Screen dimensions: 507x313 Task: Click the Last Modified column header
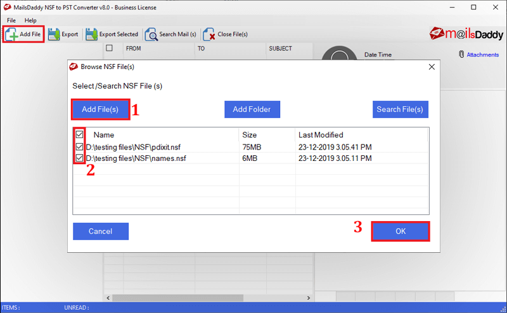click(x=321, y=135)
